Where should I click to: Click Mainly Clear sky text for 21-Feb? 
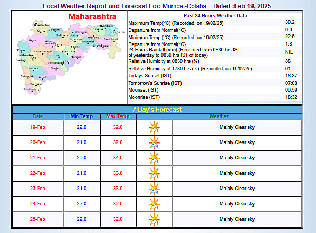[237, 158]
